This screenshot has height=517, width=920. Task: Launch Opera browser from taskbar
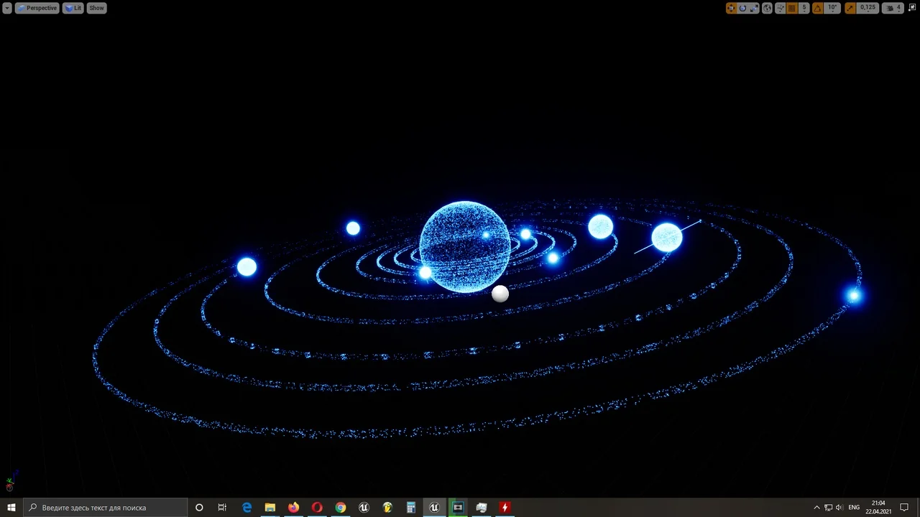point(317,507)
